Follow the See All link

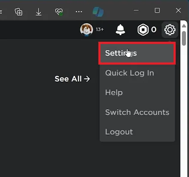tap(72, 79)
